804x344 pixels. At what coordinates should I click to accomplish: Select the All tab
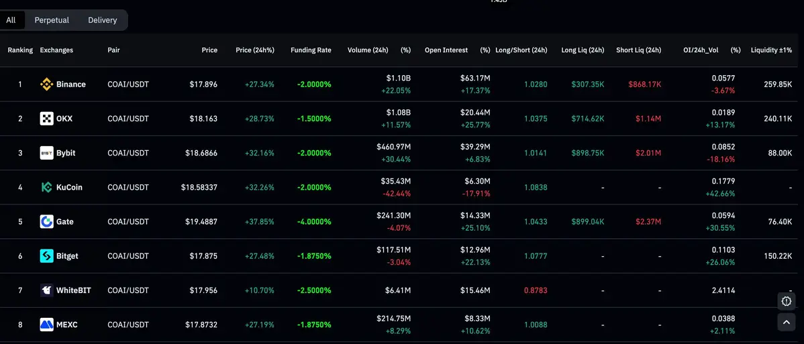(11, 20)
